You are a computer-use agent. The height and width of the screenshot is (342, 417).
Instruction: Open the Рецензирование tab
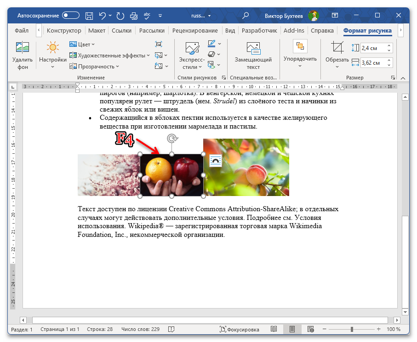195,31
